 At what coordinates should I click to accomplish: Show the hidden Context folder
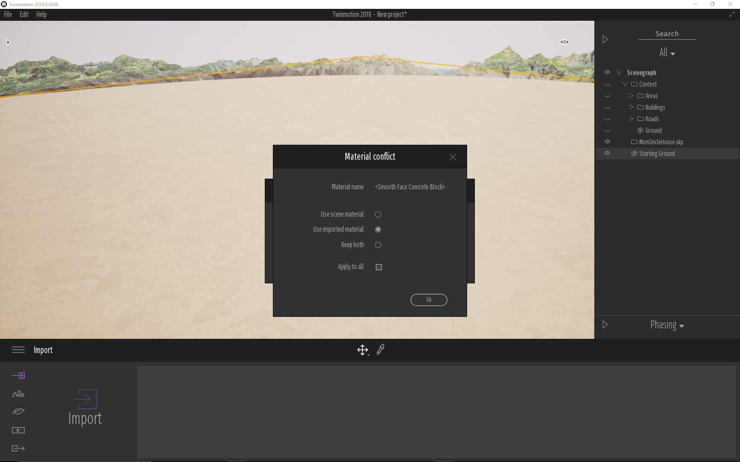pyautogui.click(x=607, y=84)
